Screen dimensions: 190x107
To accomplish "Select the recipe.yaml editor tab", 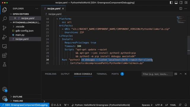I will pos(54,9).
